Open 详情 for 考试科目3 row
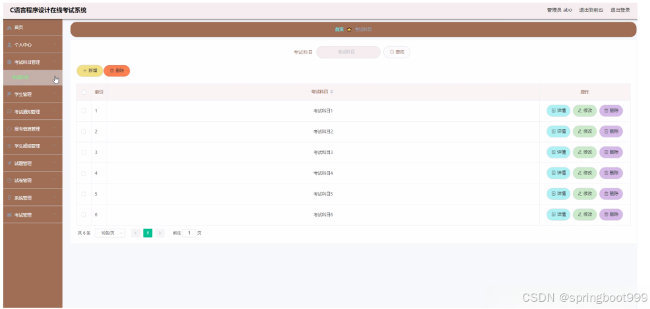Image resolution: width=650 pixels, height=309 pixels. coord(558,153)
